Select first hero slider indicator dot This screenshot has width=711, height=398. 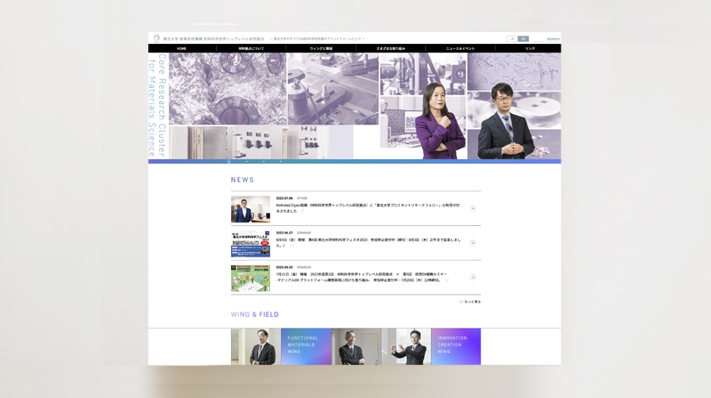tap(229, 161)
